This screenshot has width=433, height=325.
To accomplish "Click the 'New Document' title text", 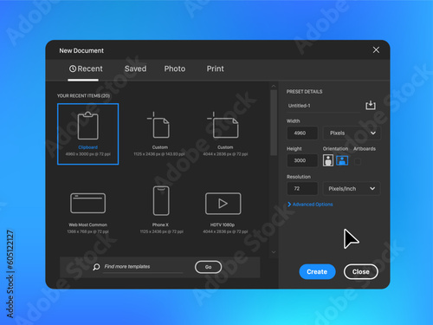I will coord(81,50).
